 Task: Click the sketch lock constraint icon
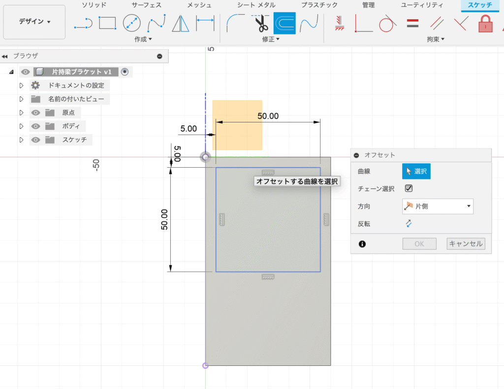tap(485, 23)
